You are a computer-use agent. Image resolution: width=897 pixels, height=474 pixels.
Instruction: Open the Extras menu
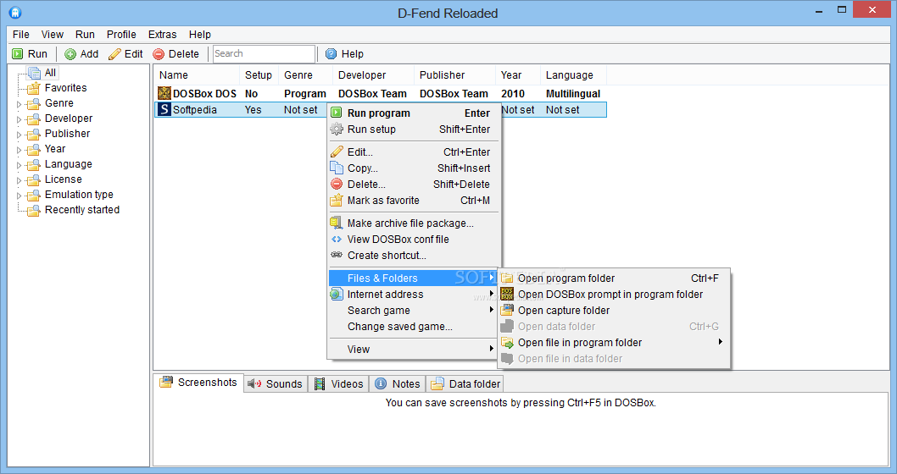[163, 34]
